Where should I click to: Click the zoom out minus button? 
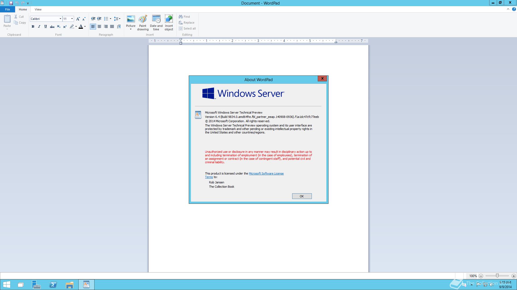(x=481, y=276)
